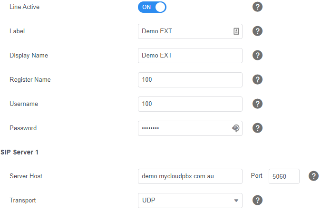The height and width of the screenshot is (211, 321).
Task: Expand the Transport UDP dropdown
Action: (190, 201)
